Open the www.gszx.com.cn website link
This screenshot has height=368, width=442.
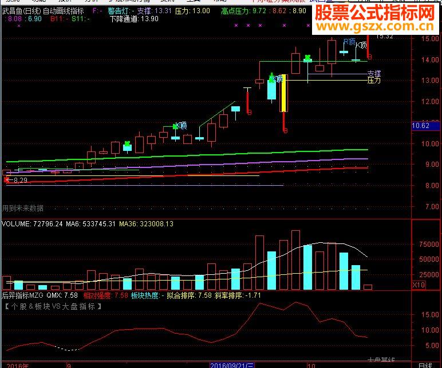pos(375,27)
